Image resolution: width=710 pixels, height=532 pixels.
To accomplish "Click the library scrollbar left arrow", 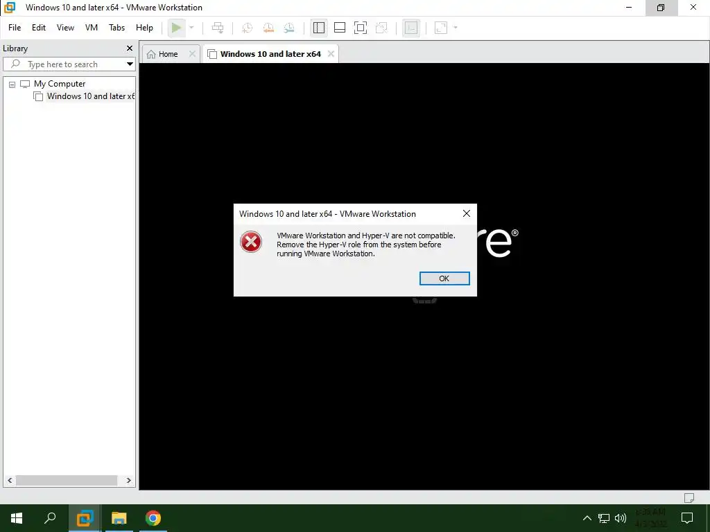I will point(10,481).
